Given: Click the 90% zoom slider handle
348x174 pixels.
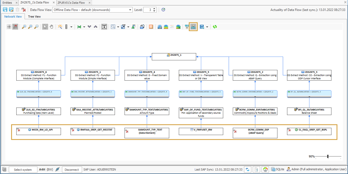Looking at the screenshot, I should click(328, 156).
